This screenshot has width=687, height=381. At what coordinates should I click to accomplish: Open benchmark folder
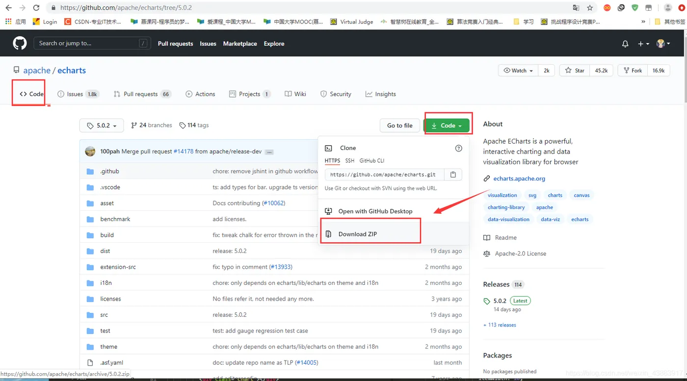coord(115,219)
